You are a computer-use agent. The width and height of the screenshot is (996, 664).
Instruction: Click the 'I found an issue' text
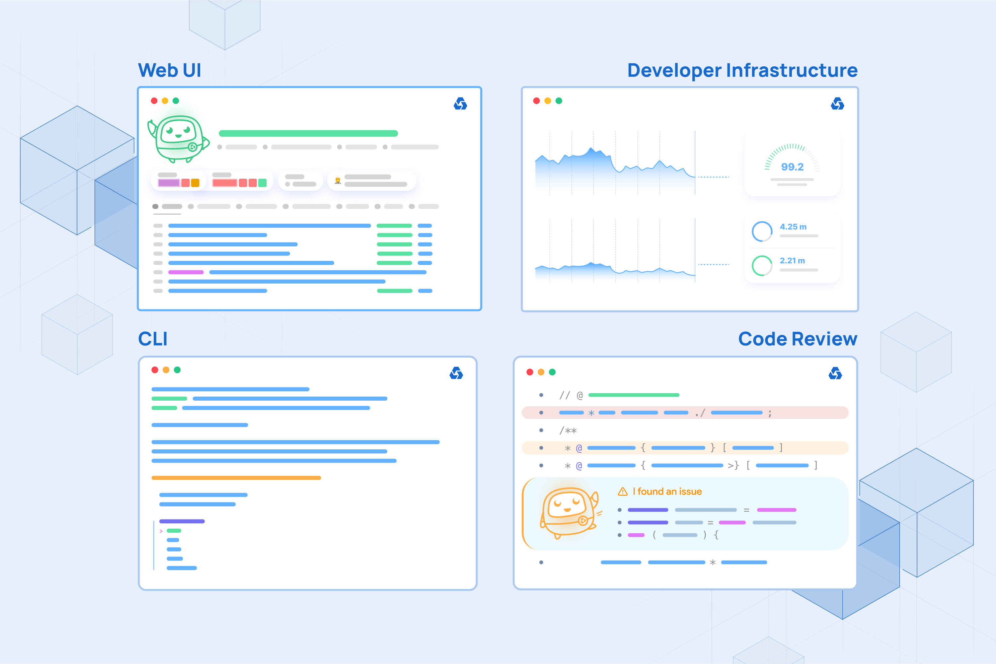tap(667, 492)
